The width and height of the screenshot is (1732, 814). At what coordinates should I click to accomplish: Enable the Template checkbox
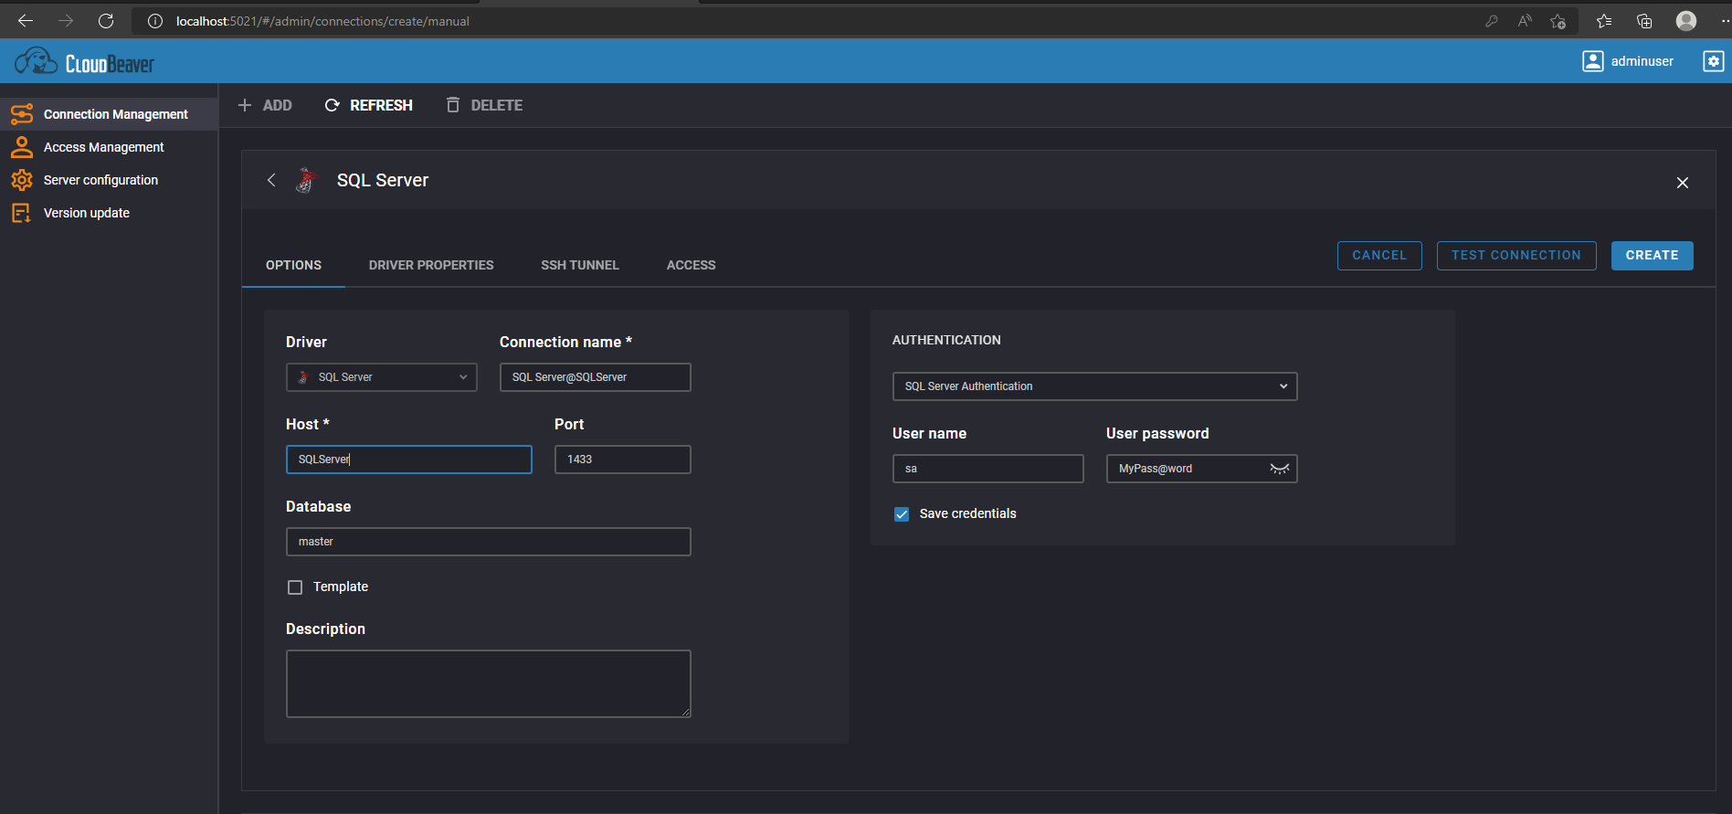295,587
